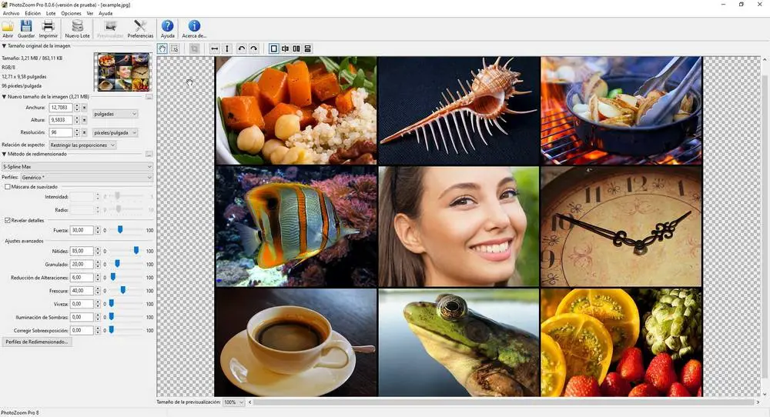The image size is (770, 417).
Task: Uncheck the Revelar detalles checkbox
Action: coord(8,220)
